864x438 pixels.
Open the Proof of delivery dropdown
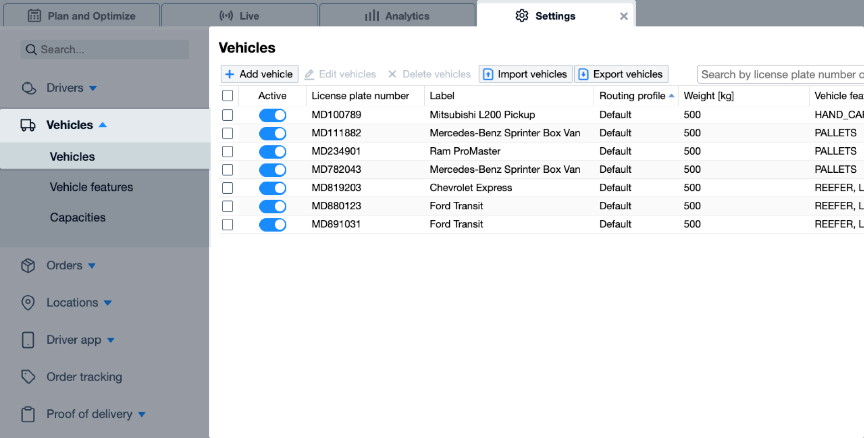pyautogui.click(x=142, y=414)
